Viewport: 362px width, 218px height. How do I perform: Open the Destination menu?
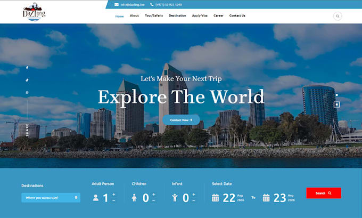177,15
